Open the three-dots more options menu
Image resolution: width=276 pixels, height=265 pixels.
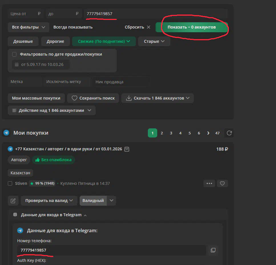[x=209, y=183]
